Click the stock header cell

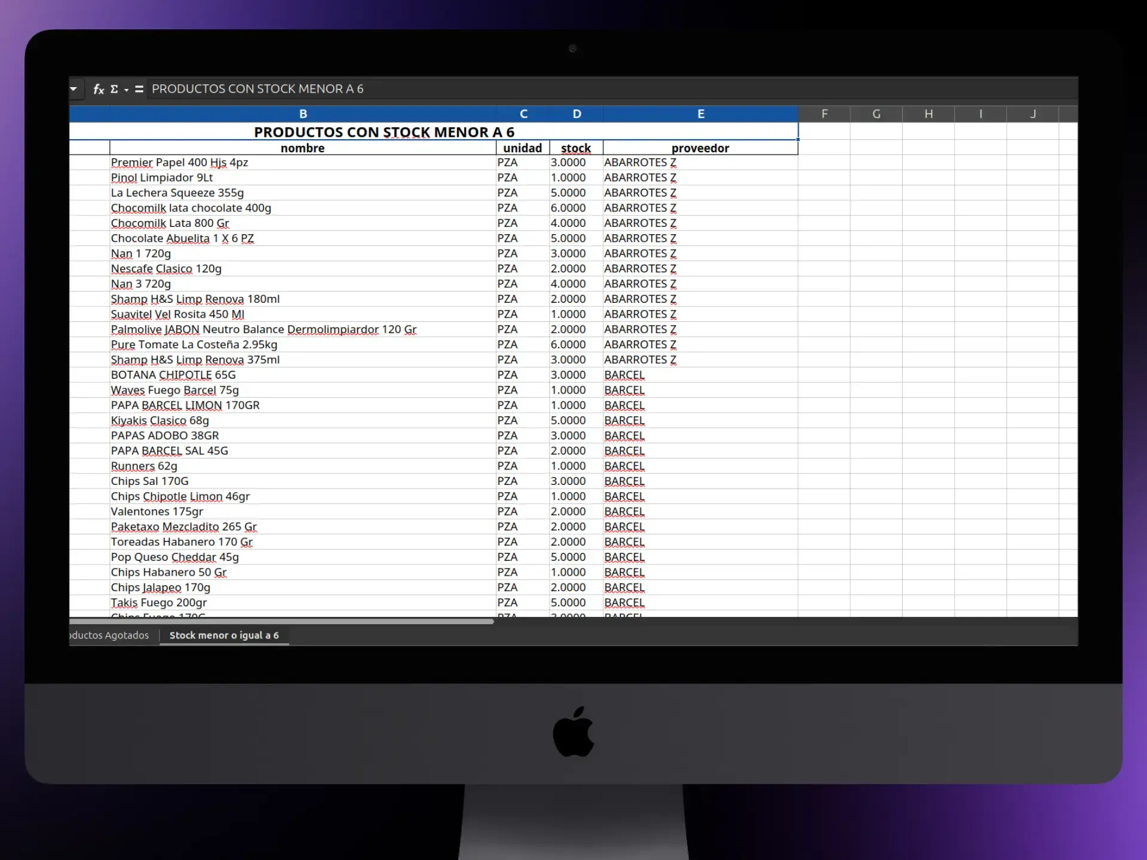(x=576, y=148)
